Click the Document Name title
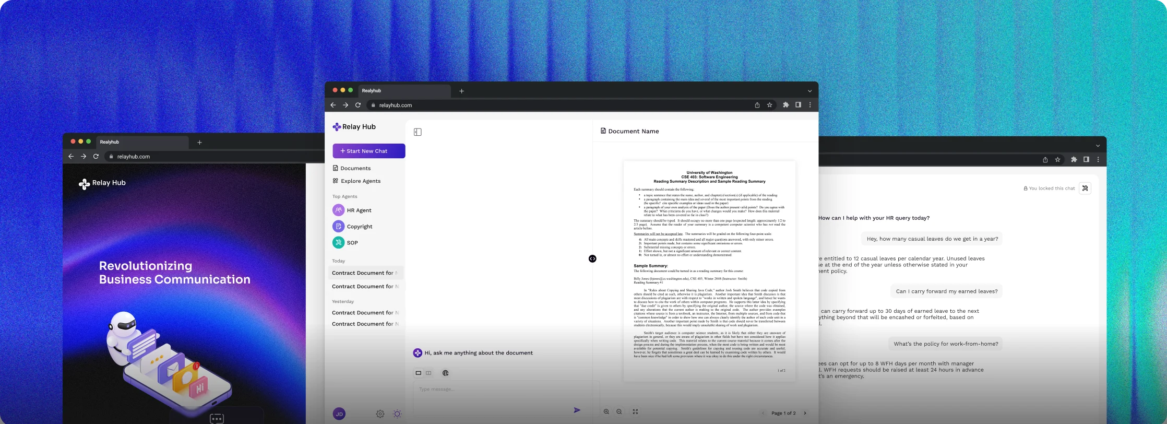Image resolution: width=1167 pixels, height=424 pixels. click(634, 132)
